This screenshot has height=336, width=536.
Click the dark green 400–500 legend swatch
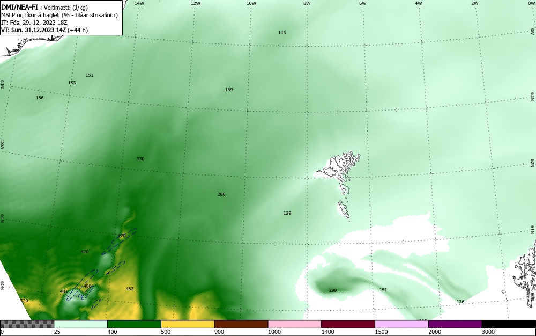click(134, 324)
